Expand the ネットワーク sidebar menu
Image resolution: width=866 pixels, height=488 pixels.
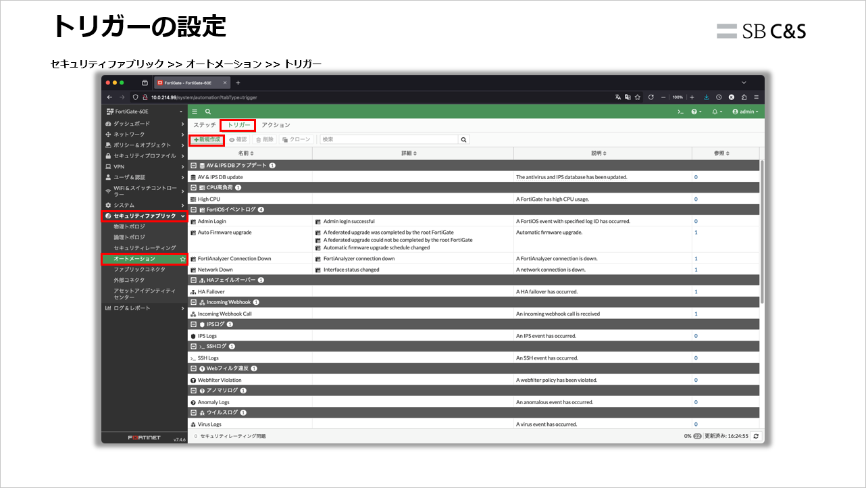pyautogui.click(x=144, y=135)
